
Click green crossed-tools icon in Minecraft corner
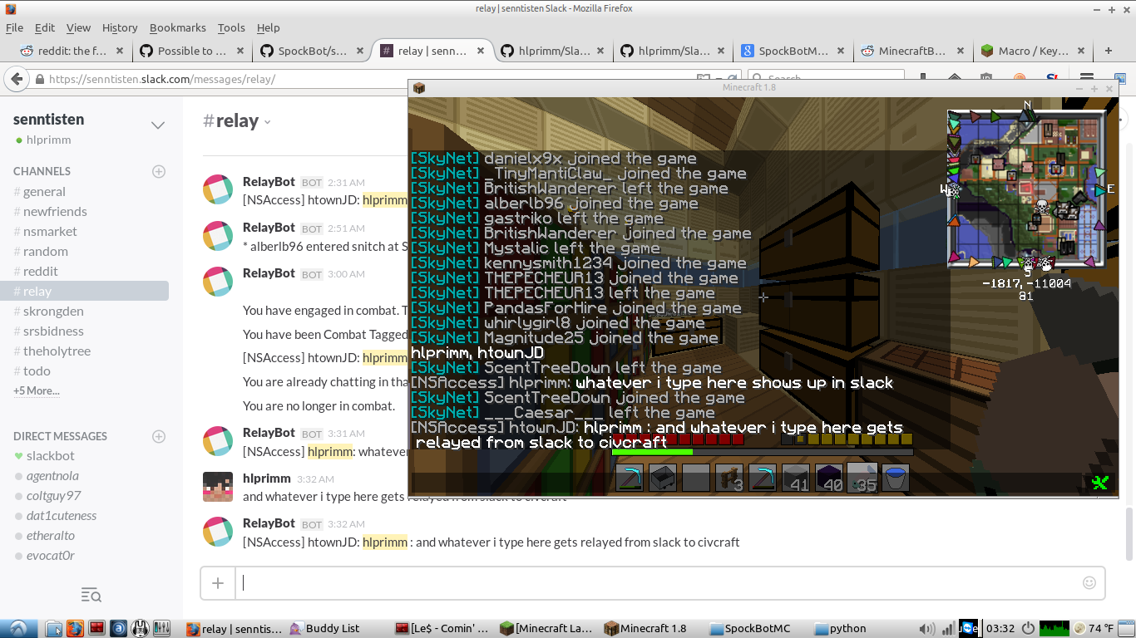[x=1100, y=483]
